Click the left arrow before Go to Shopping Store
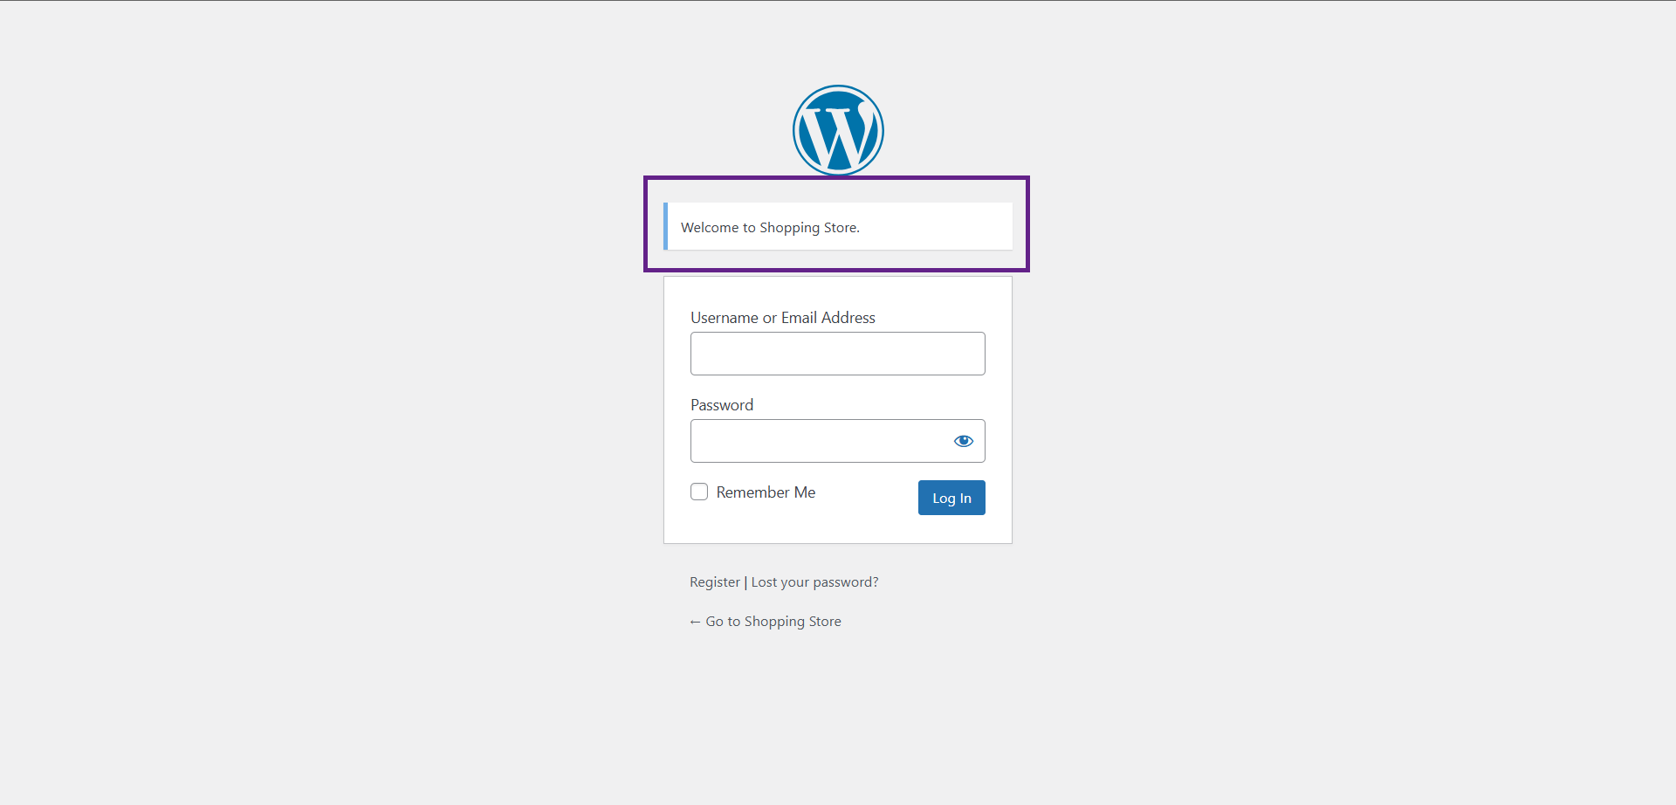Viewport: 1676px width, 805px height. pyautogui.click(x=696, y=623)
